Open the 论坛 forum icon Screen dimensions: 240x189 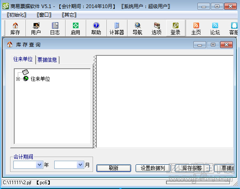[215, 28]
